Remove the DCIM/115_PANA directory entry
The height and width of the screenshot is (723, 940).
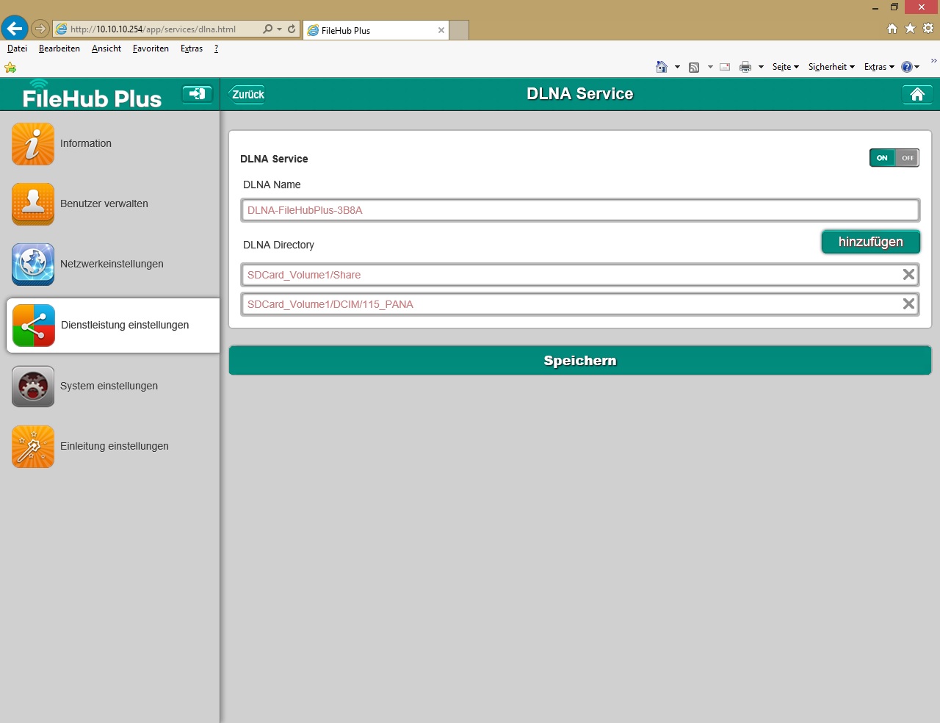(x=908, y=303)
